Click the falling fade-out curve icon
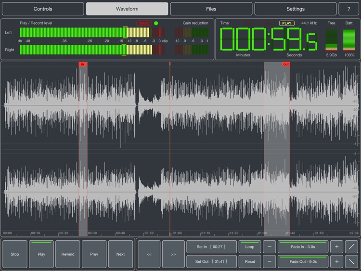 click(351, 261)
